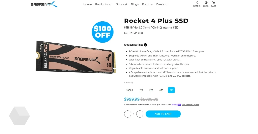Open the Forums page
The width and height of the screenshot is (258, 134).
pos(147,4)
